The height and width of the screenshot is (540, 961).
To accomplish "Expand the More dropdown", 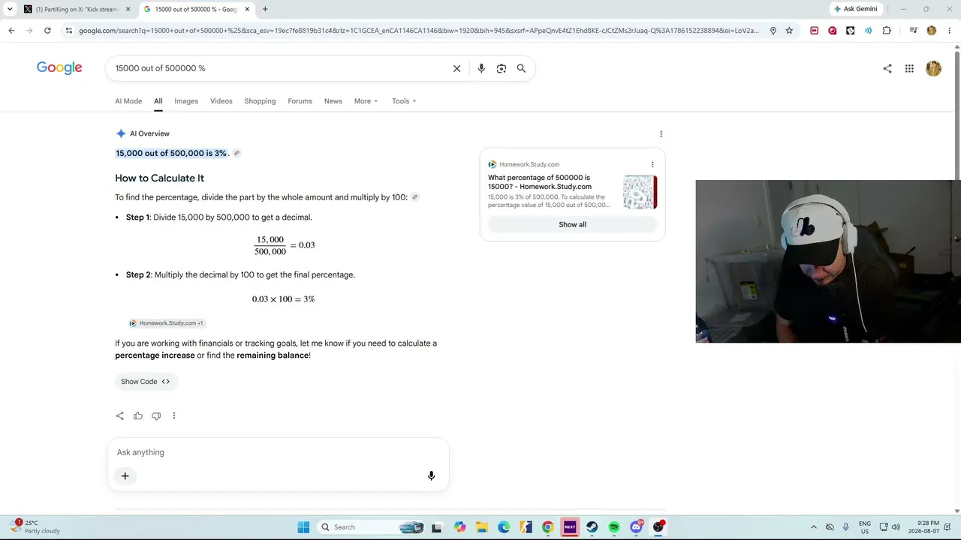I will coord(366,101).
